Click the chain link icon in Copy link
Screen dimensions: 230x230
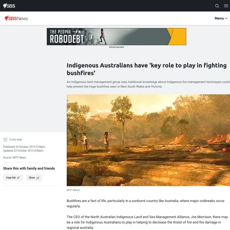click(18, 177)
